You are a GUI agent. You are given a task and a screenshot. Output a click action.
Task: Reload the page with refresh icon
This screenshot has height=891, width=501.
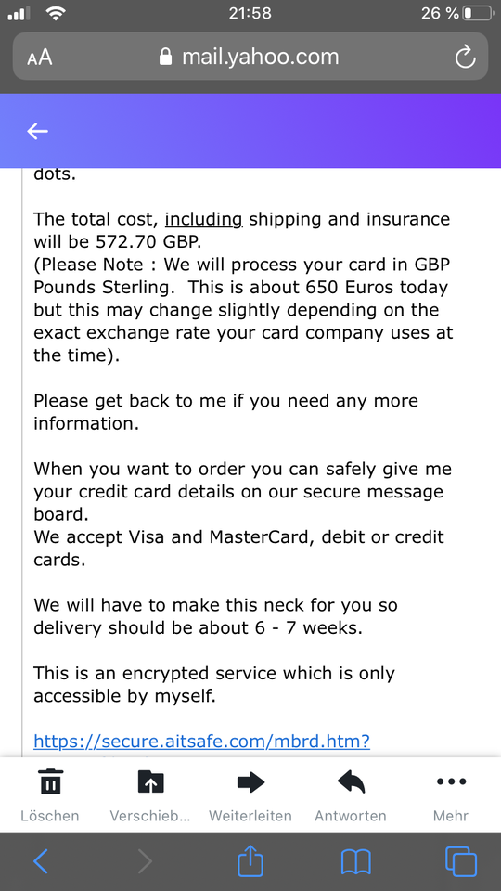click(x=465, y=57)
